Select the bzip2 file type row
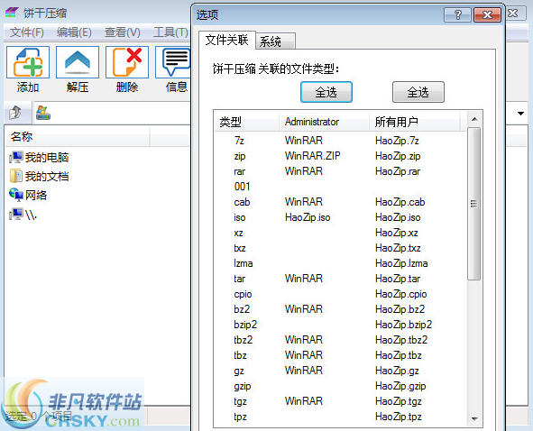 (x=341, y=325)
